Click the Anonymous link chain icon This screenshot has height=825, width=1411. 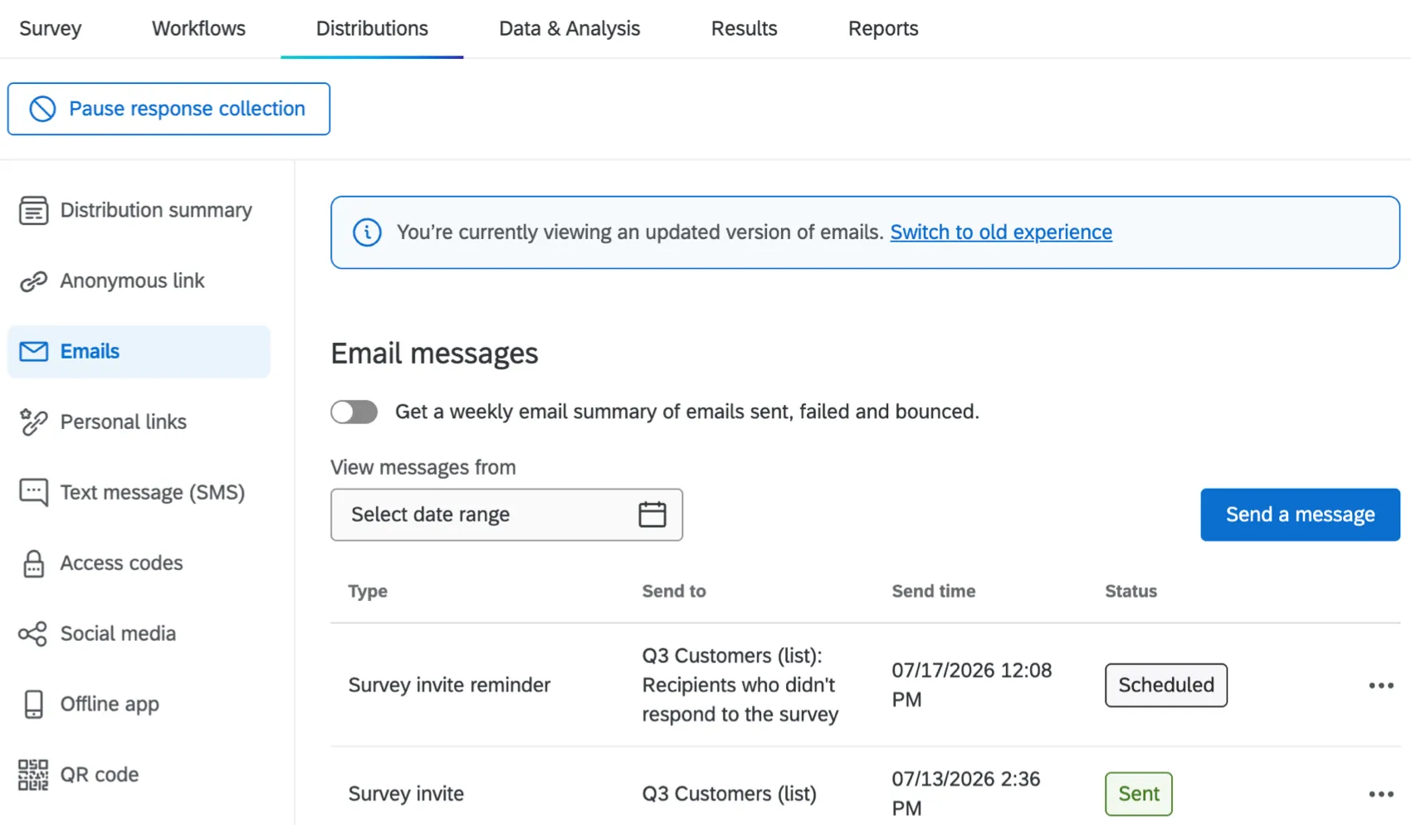33,281
